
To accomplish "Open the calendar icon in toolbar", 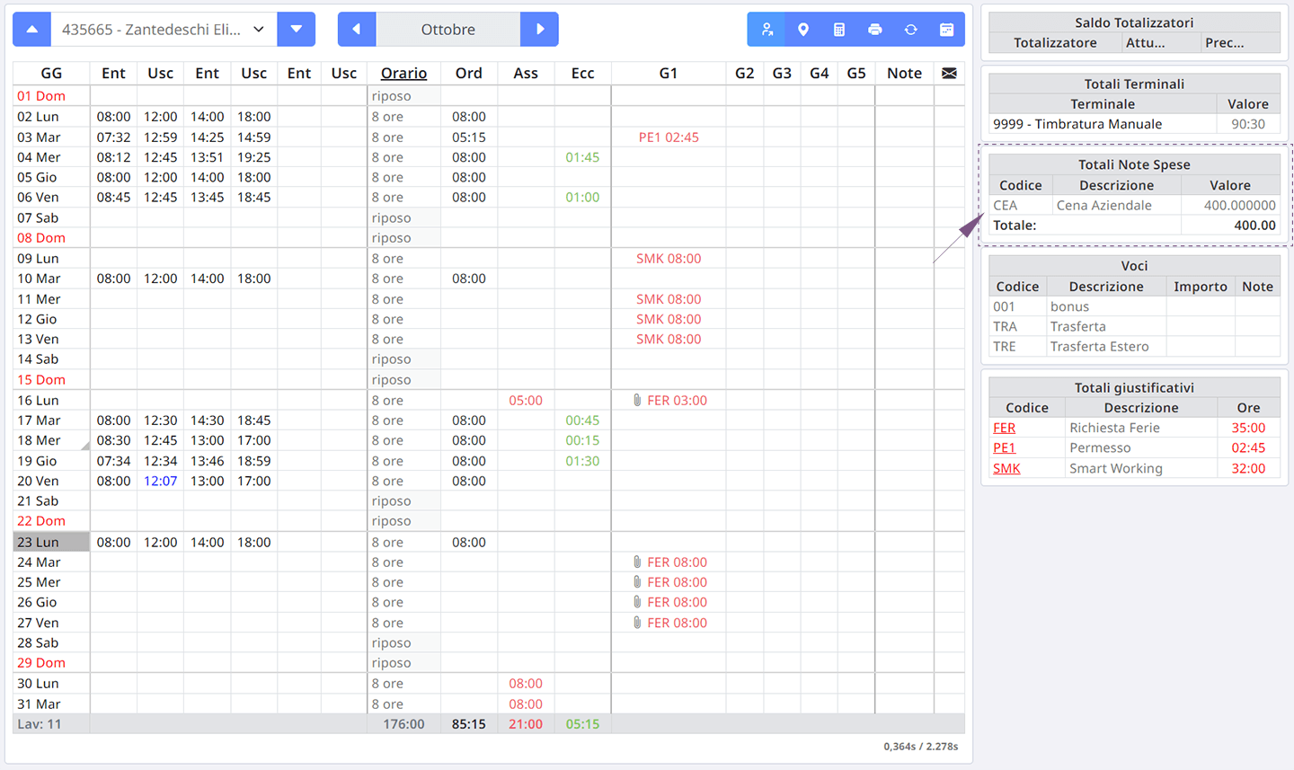I will (947, 30).
